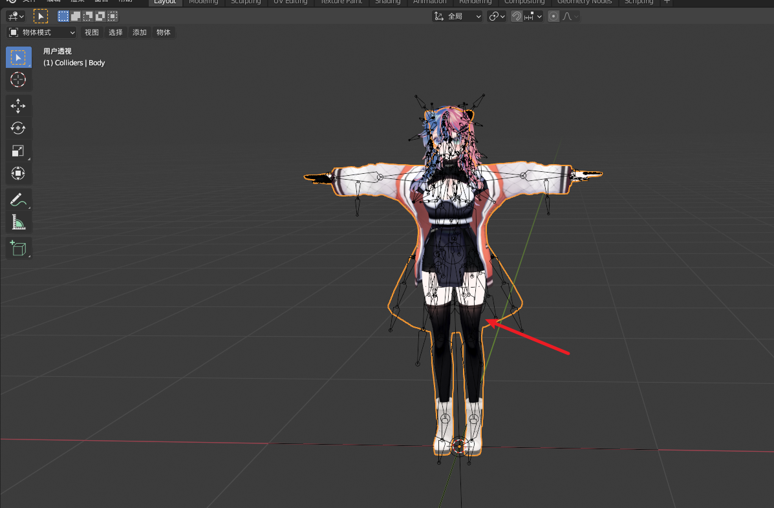The image size is (774, 508).
Task: Select the Scale tool
Action: coord(18,151)
